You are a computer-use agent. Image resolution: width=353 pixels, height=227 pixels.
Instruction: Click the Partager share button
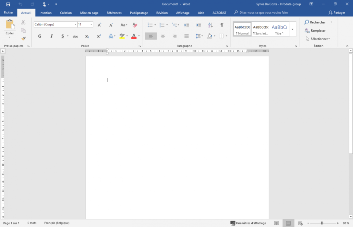click(x=337, y=13)
